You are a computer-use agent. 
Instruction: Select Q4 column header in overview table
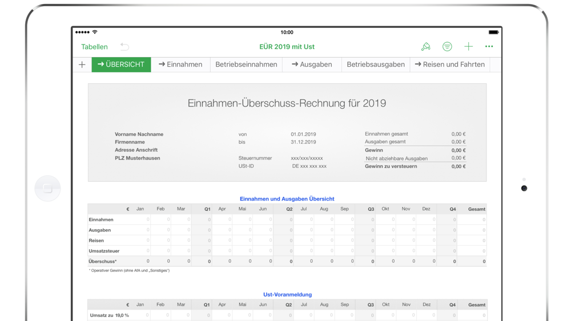click(x=453, y=209)
